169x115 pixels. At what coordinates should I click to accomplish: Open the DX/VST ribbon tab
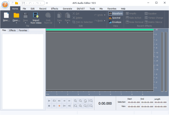(81, 9)
